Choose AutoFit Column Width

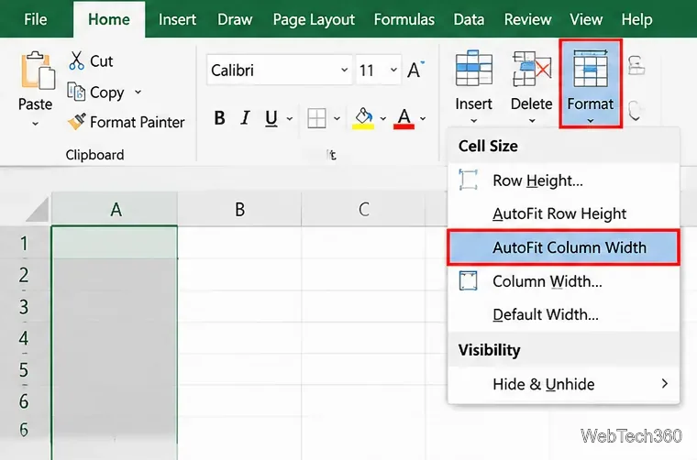(564, 247)
